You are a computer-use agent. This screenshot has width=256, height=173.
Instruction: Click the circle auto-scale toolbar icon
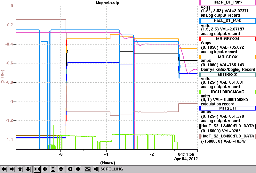(70, 169)
